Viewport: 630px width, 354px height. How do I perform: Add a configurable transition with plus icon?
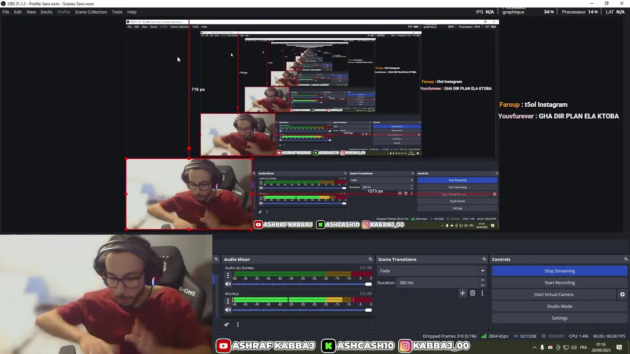click(x=462, y=293)
